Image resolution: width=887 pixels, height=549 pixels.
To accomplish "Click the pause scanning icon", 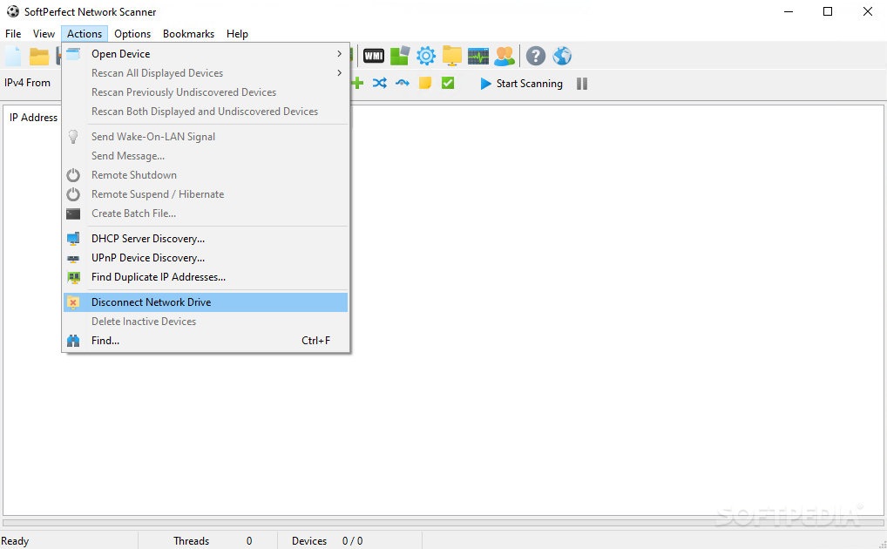I will pyautogui.click(x=582, y=84).
